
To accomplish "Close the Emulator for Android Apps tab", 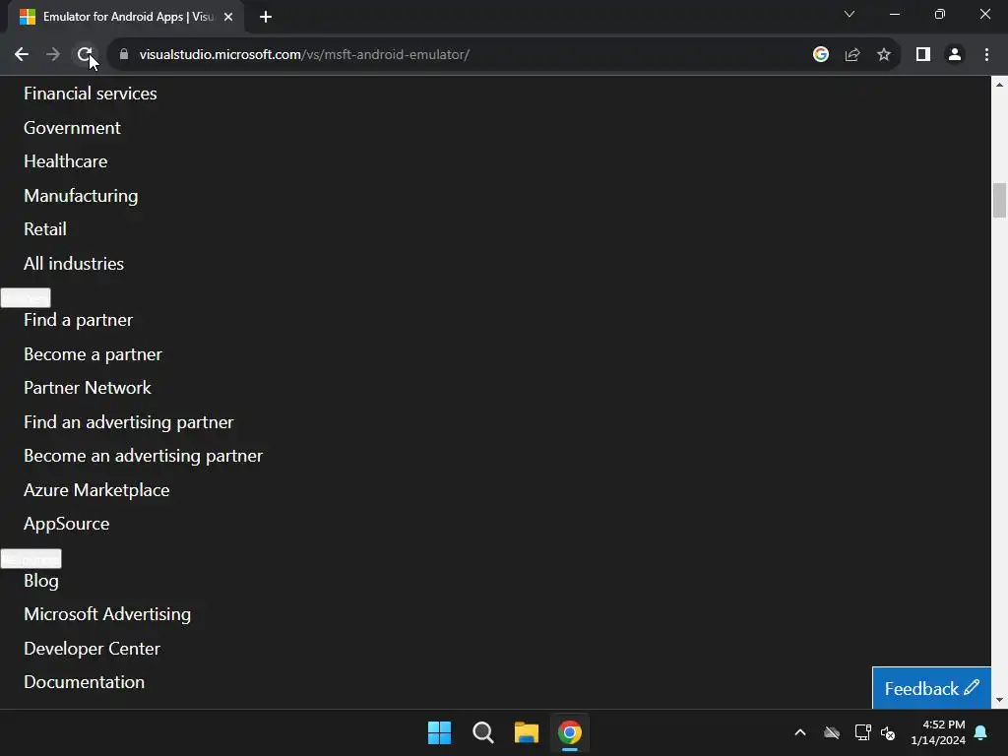I will (228, 17).
